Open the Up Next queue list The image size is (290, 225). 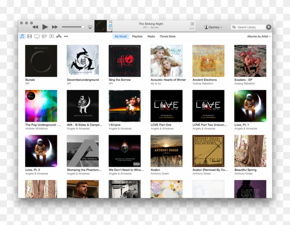[x=192, y=24]
